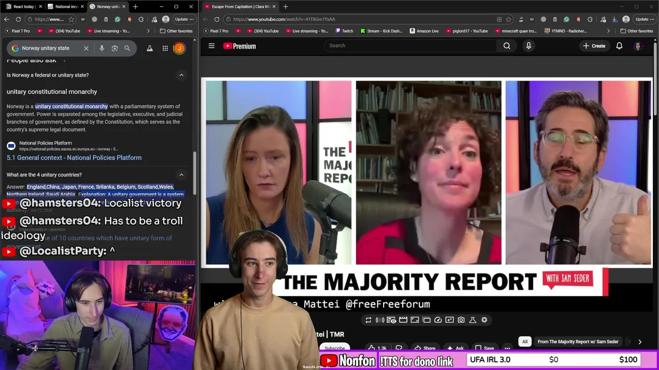Click the Create button on YouTube
The image size is (659, 370).
pyautogui.click(x=594, y=46)
